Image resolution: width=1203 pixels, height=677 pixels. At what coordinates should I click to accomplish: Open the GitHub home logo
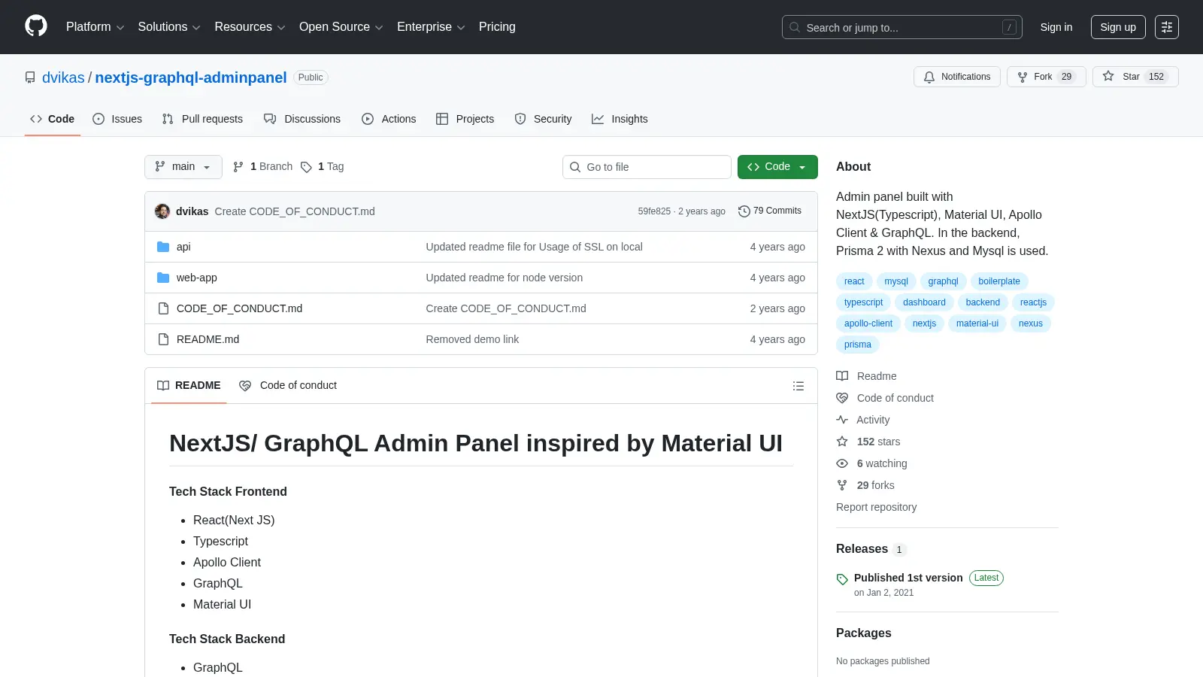point(36,26)
